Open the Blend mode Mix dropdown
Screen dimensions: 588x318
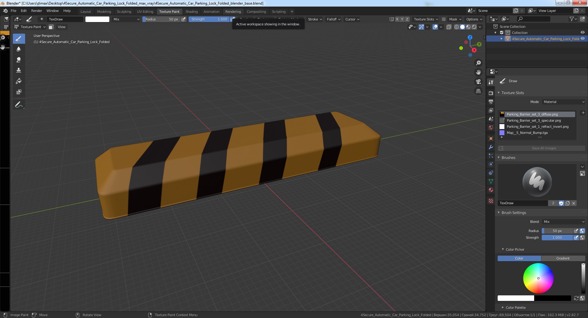coord(563,222)
